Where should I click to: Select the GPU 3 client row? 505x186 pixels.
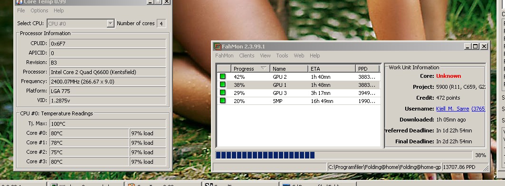tap(298, 93)
